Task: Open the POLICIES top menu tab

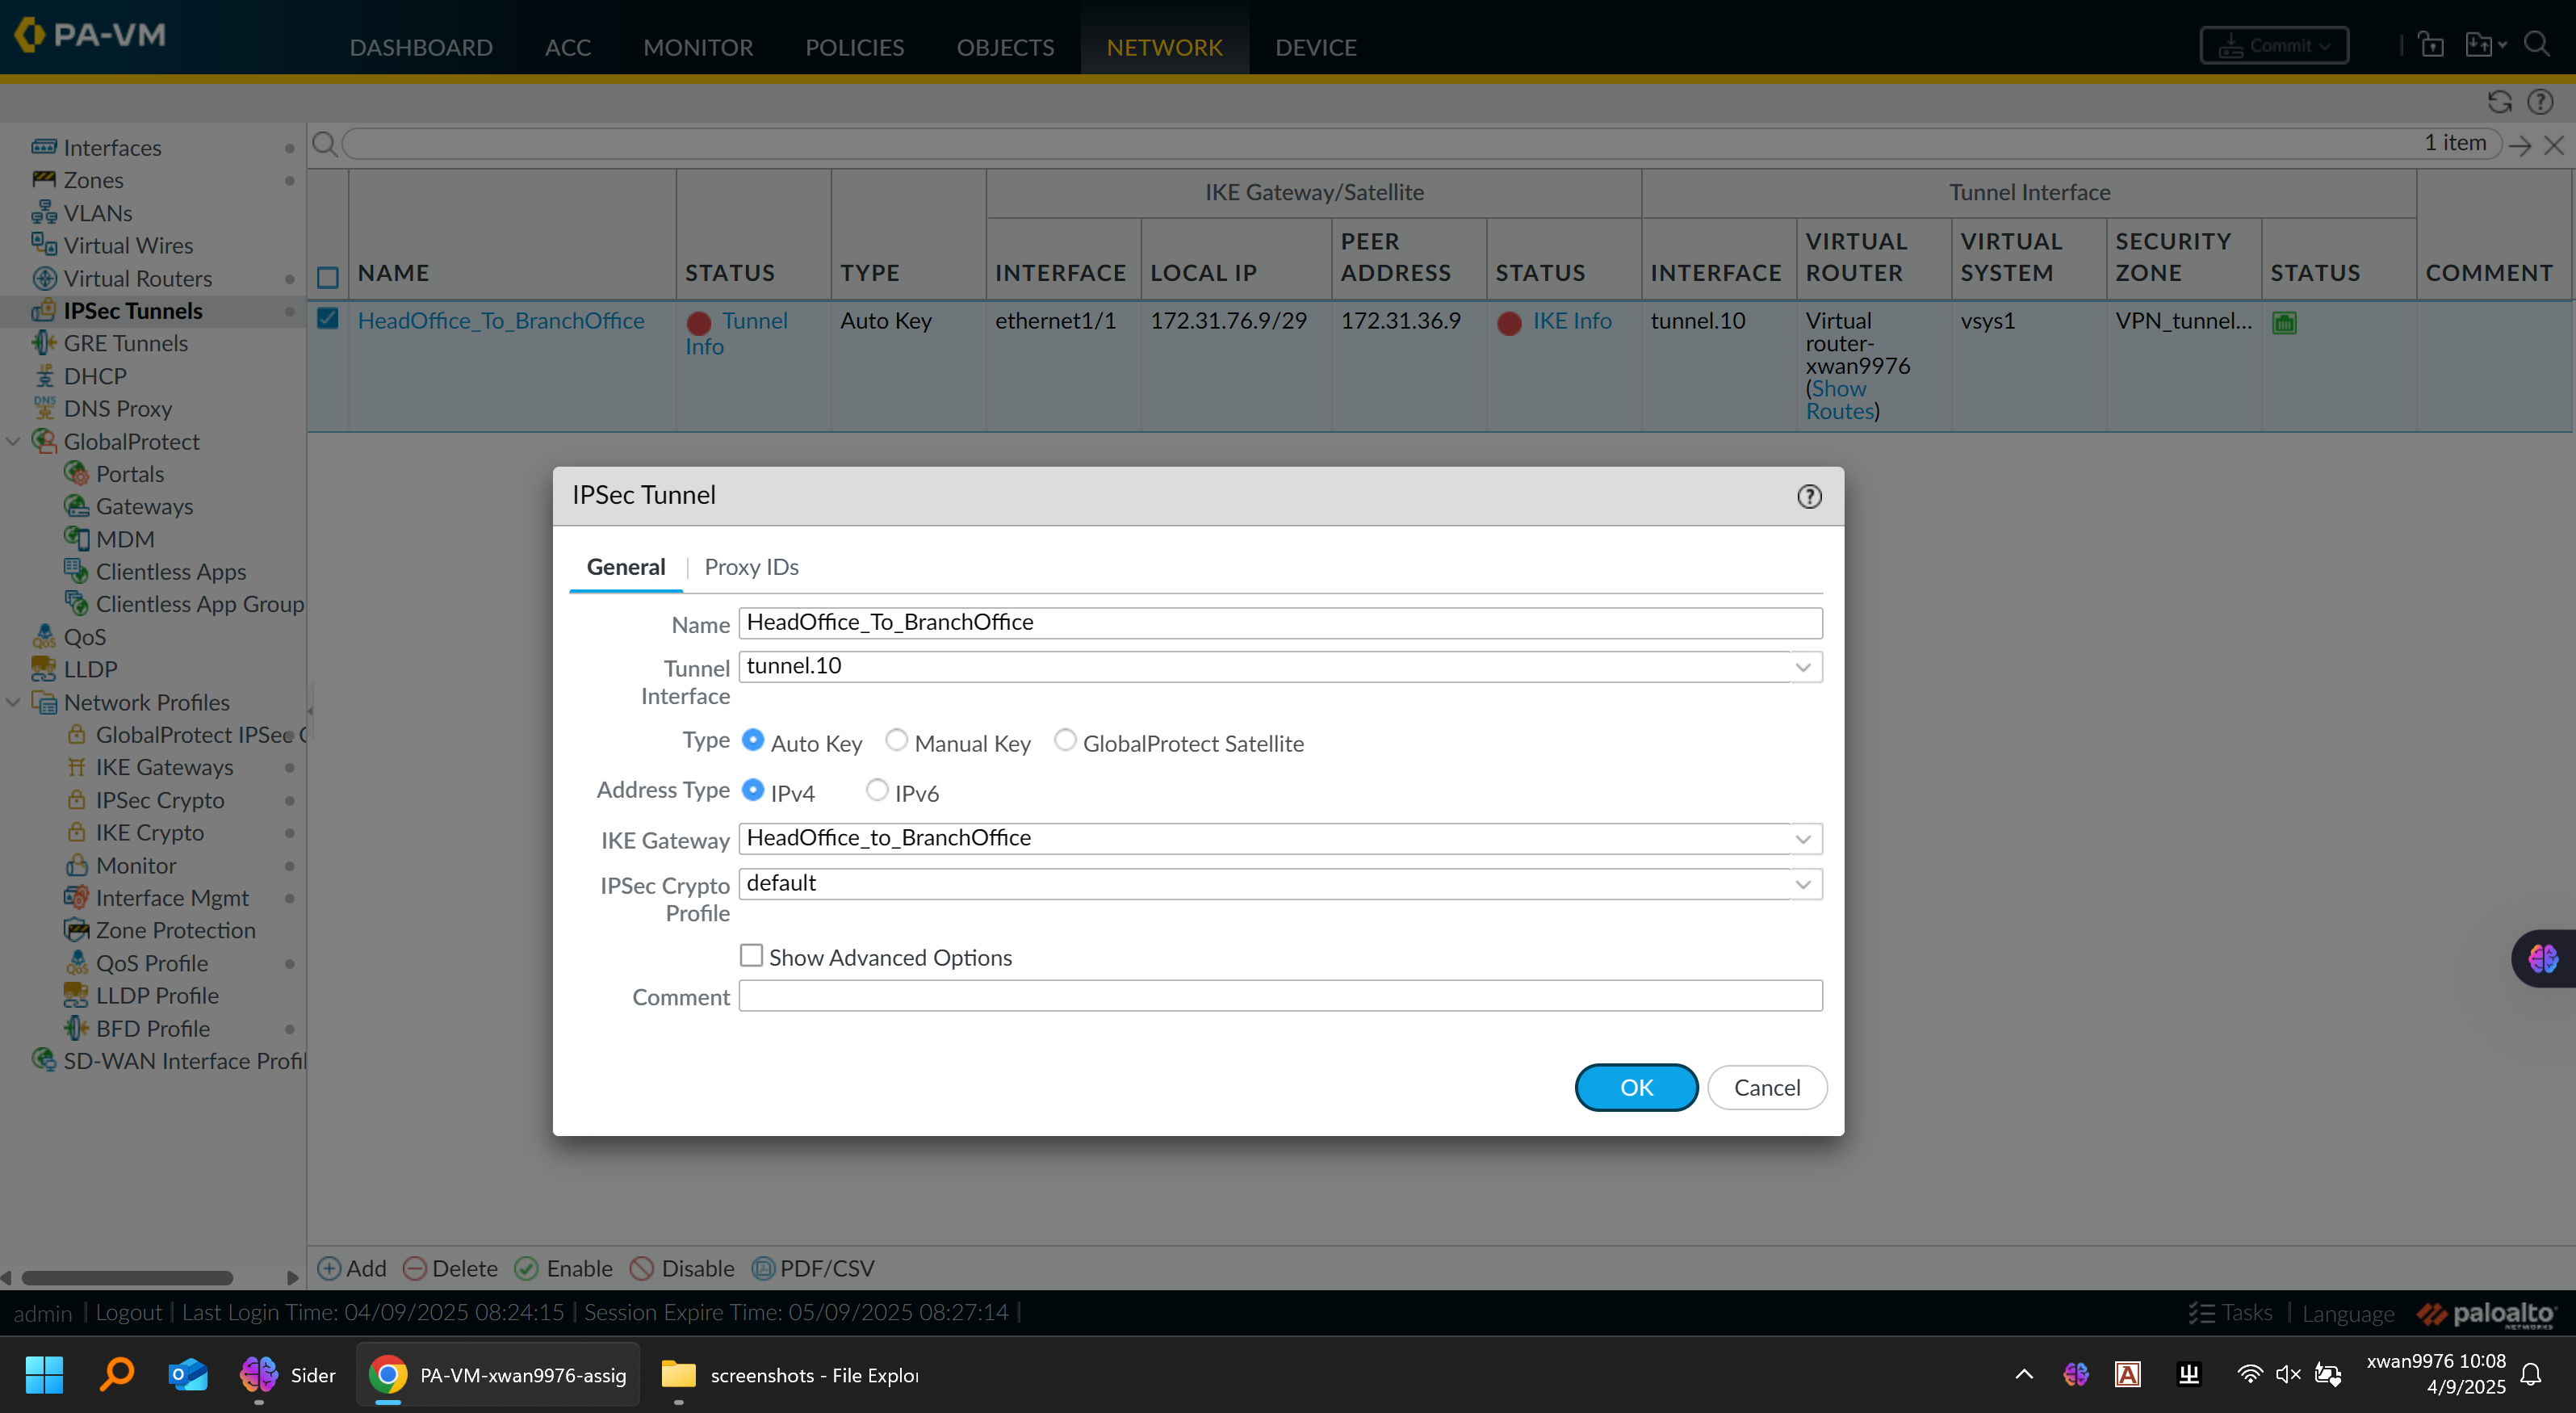Action: point(854,47)
